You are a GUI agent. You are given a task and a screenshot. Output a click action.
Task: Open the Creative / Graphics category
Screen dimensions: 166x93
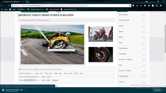tap(126, 59)
